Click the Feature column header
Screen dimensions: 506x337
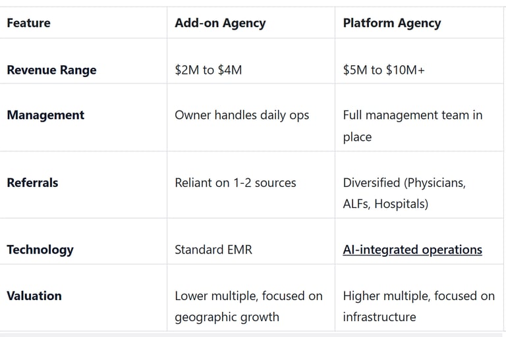pos(28,23)
